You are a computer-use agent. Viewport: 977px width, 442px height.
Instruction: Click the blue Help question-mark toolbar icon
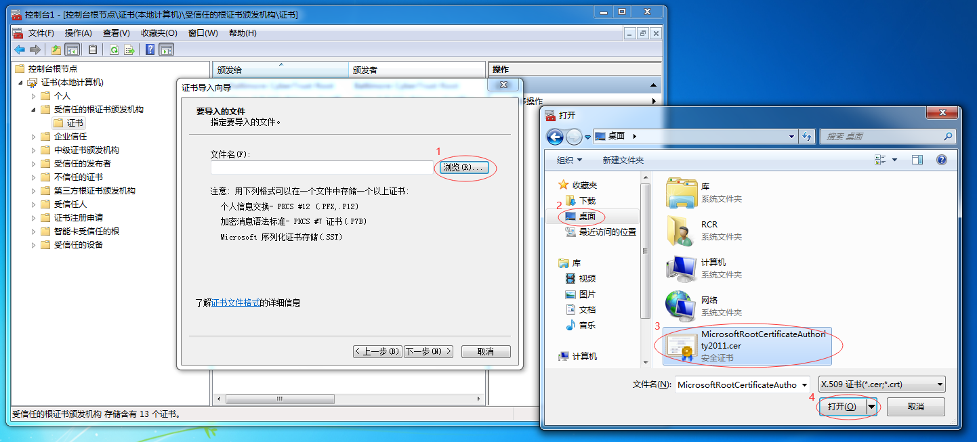click(150, 49)
